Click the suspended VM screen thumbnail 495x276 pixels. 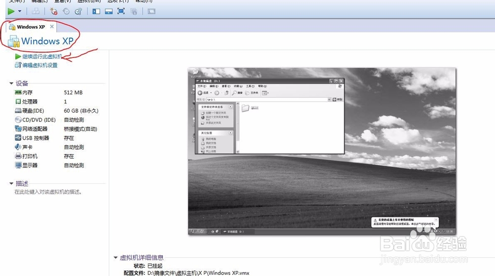click(322, 151)
